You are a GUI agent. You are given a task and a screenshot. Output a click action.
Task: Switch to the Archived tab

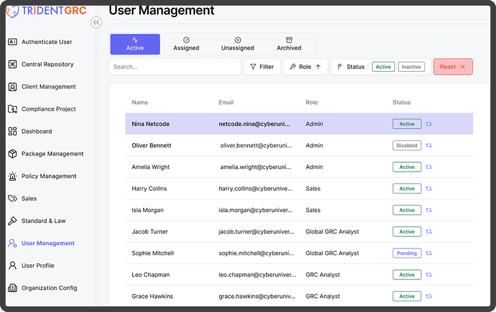[x=289, y=44]
